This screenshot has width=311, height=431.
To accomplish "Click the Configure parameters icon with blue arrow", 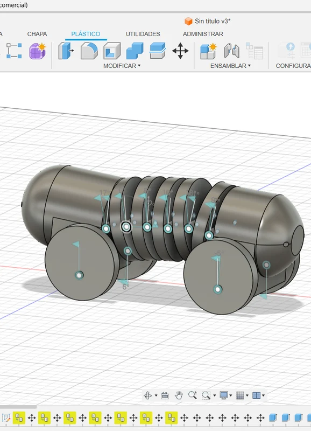I will pos(287,51).
